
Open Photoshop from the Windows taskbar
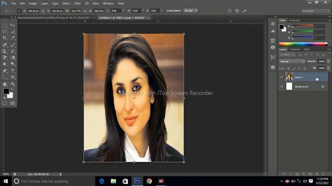pos(137,181)
